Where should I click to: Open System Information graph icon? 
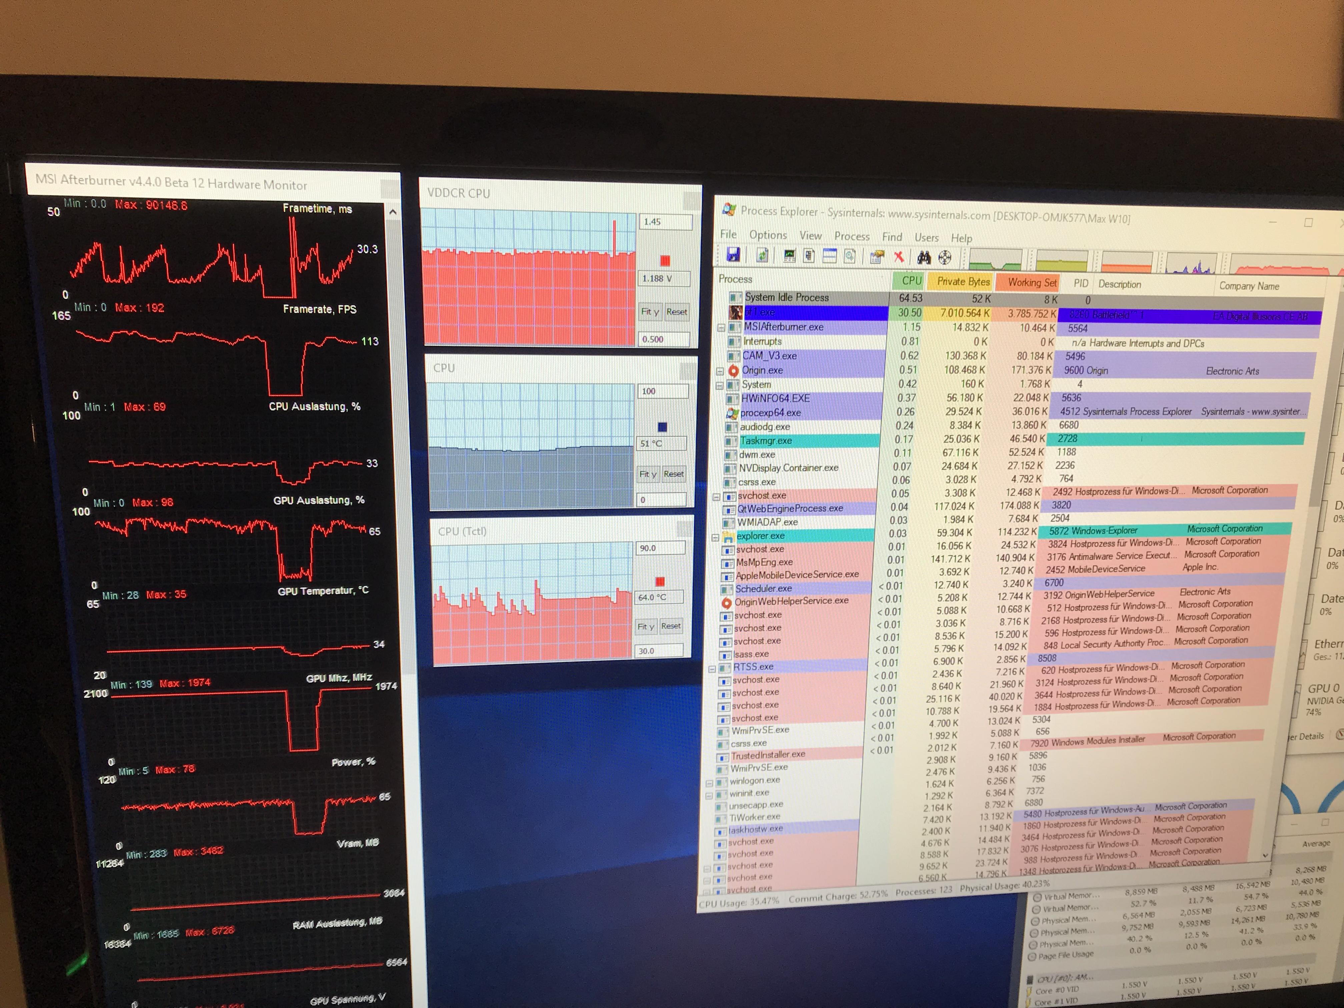point(789,256)
